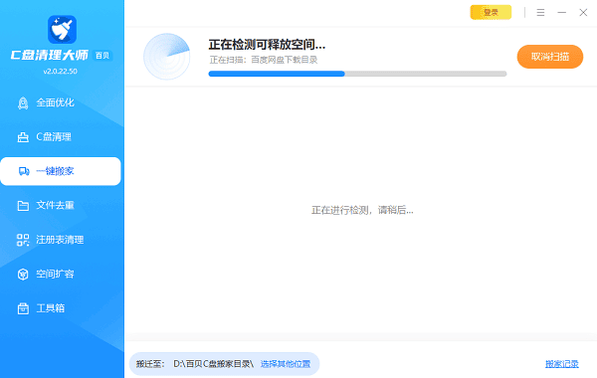Close the application window
Screen dimensions: 597x378
point(583,13)
